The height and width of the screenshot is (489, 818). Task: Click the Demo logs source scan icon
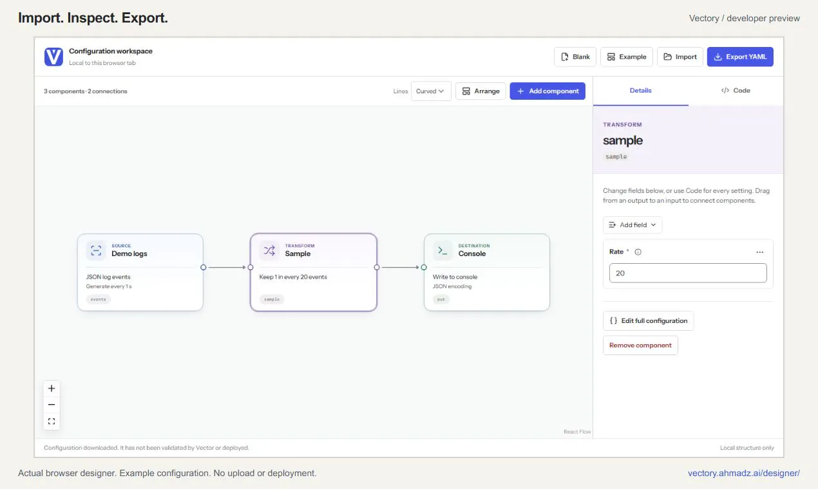[x=96, y=250]
